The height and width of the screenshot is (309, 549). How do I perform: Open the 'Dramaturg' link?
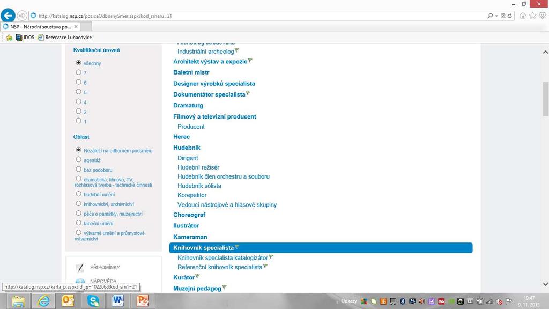188,106
